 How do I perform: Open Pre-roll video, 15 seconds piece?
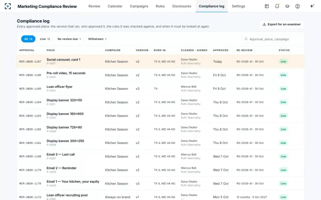tap(66, 73)
